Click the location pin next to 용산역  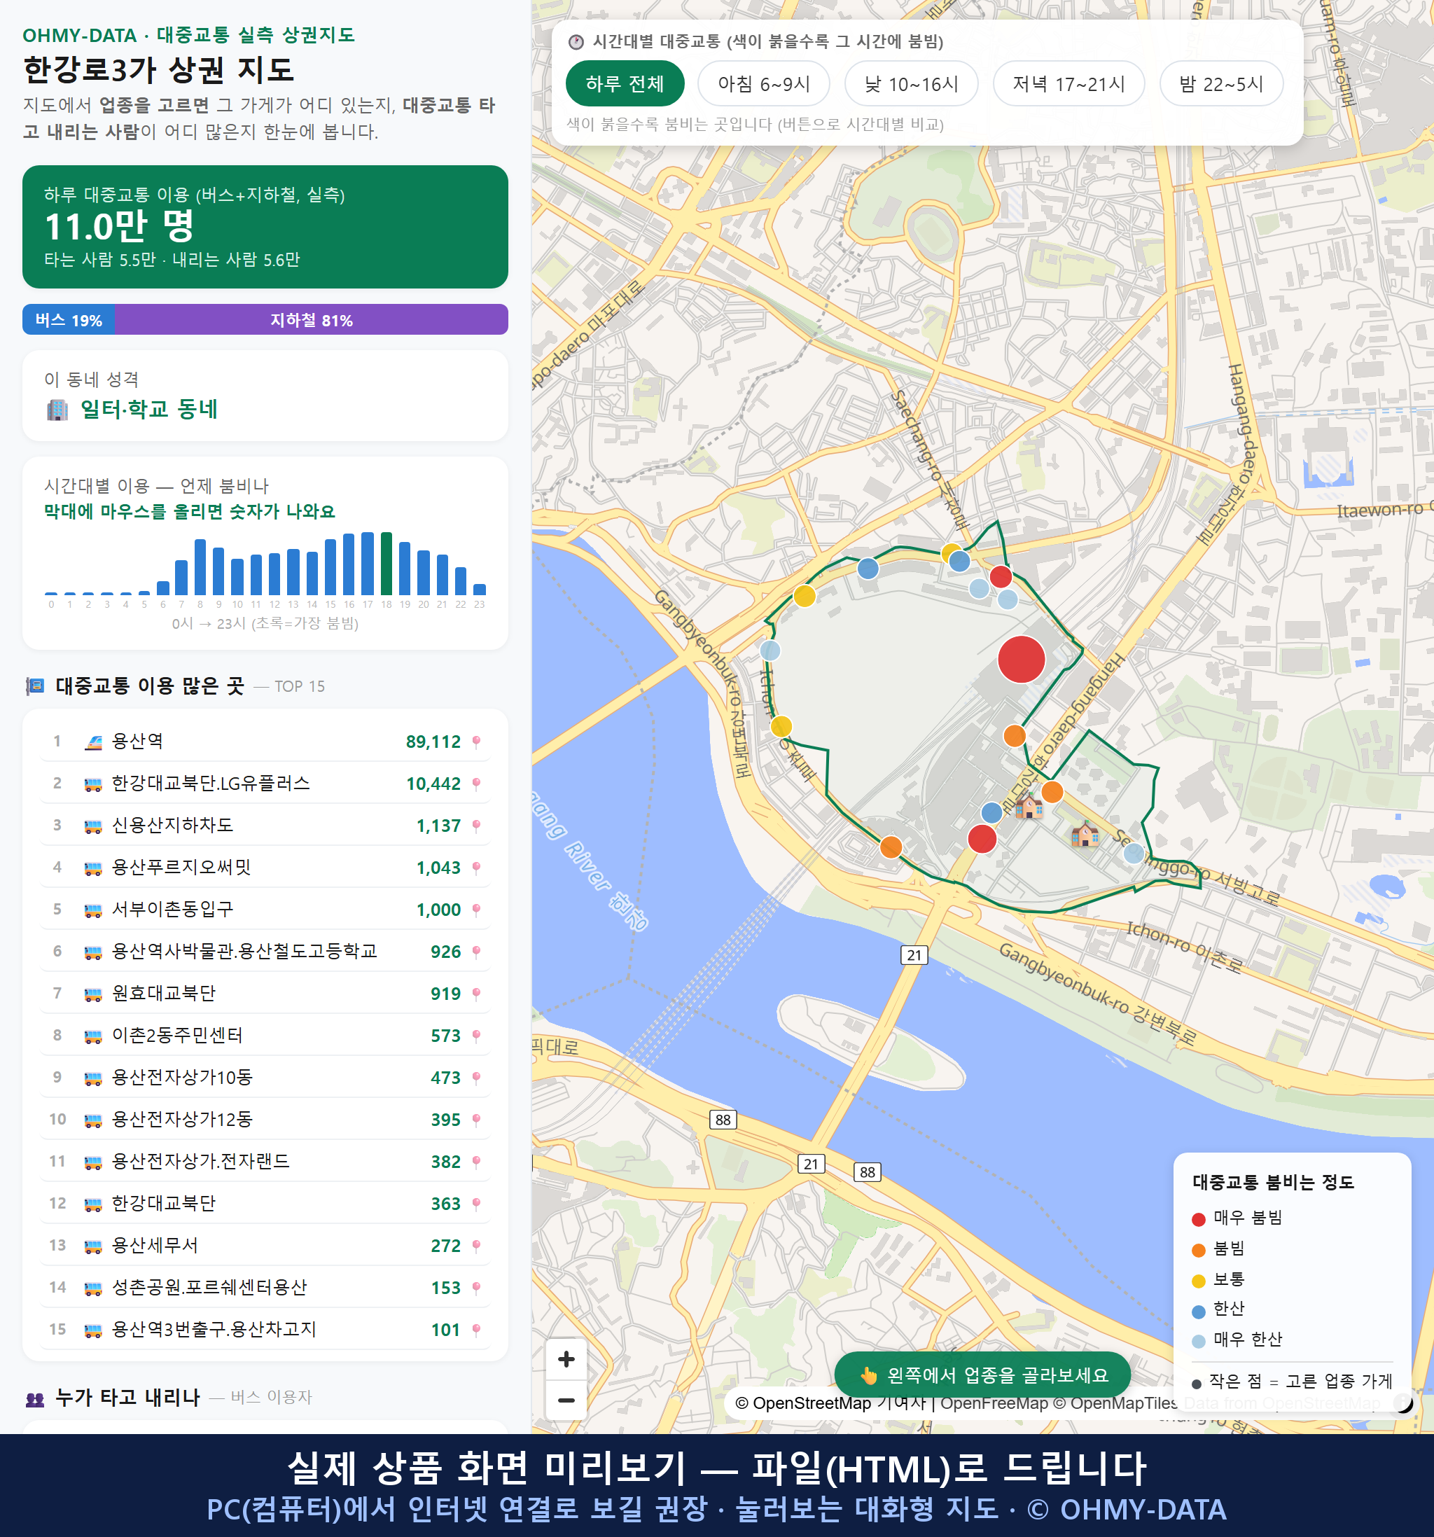476,742
